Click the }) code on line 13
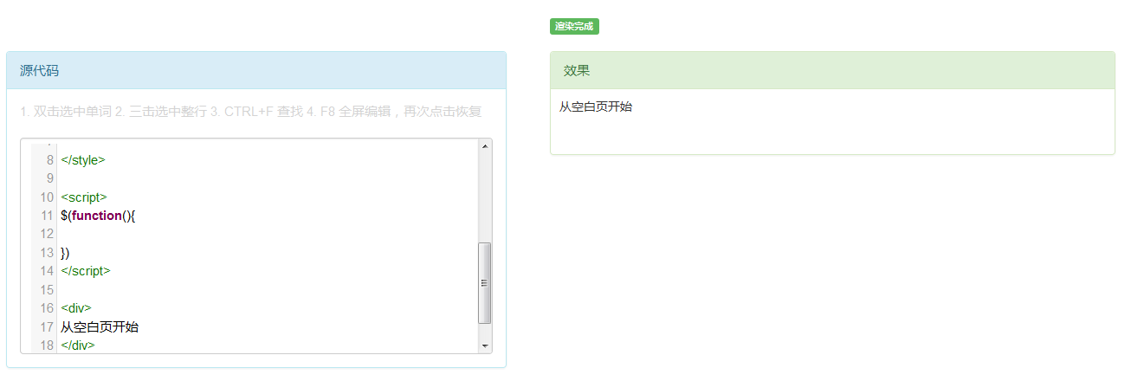This screenshot has width=1131, height=381. pyautogui.click(x=65, y=252)
